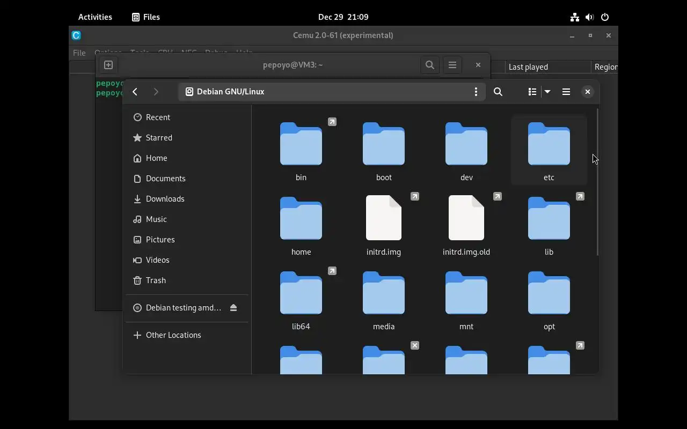This screenshot has height=429, width=687.
Task: Open Music in the sidebar
Action: pos(187,219)
